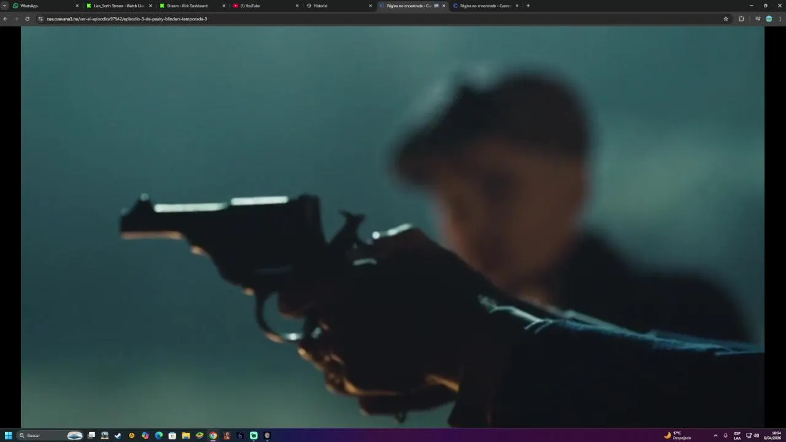The width and height of the screenshot is (786, 442).
Task: Click the Buscar taskbar search box
Action: point(50,435)
